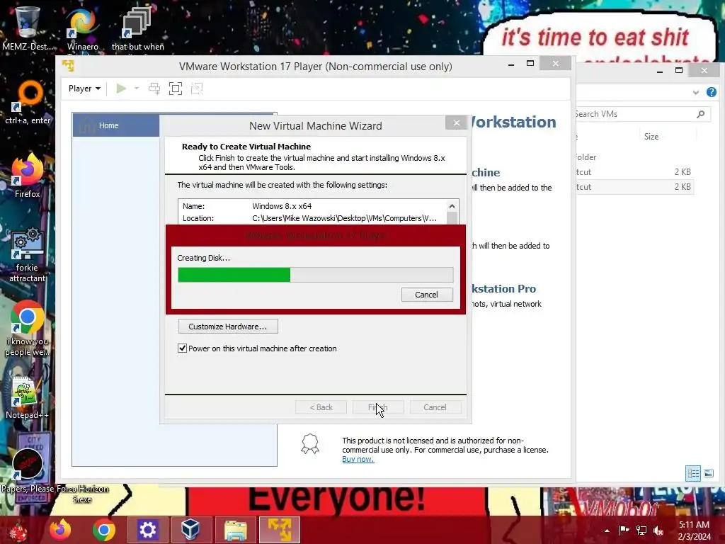Click the VMware Player title bar icon
Screen dimensions: 725x544
coord(69,66)
